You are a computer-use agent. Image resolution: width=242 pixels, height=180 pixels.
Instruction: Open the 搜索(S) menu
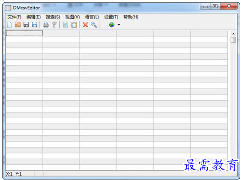tap(53, 17)
